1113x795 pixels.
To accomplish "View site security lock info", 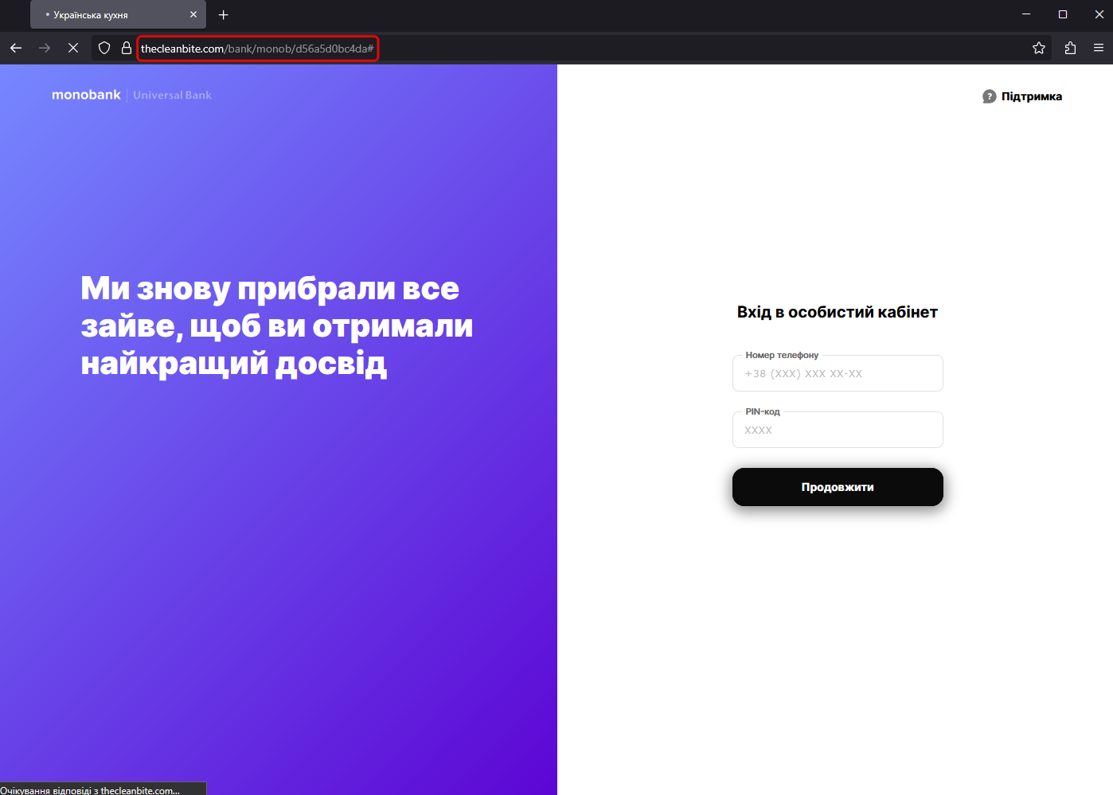I will (126, 48).
